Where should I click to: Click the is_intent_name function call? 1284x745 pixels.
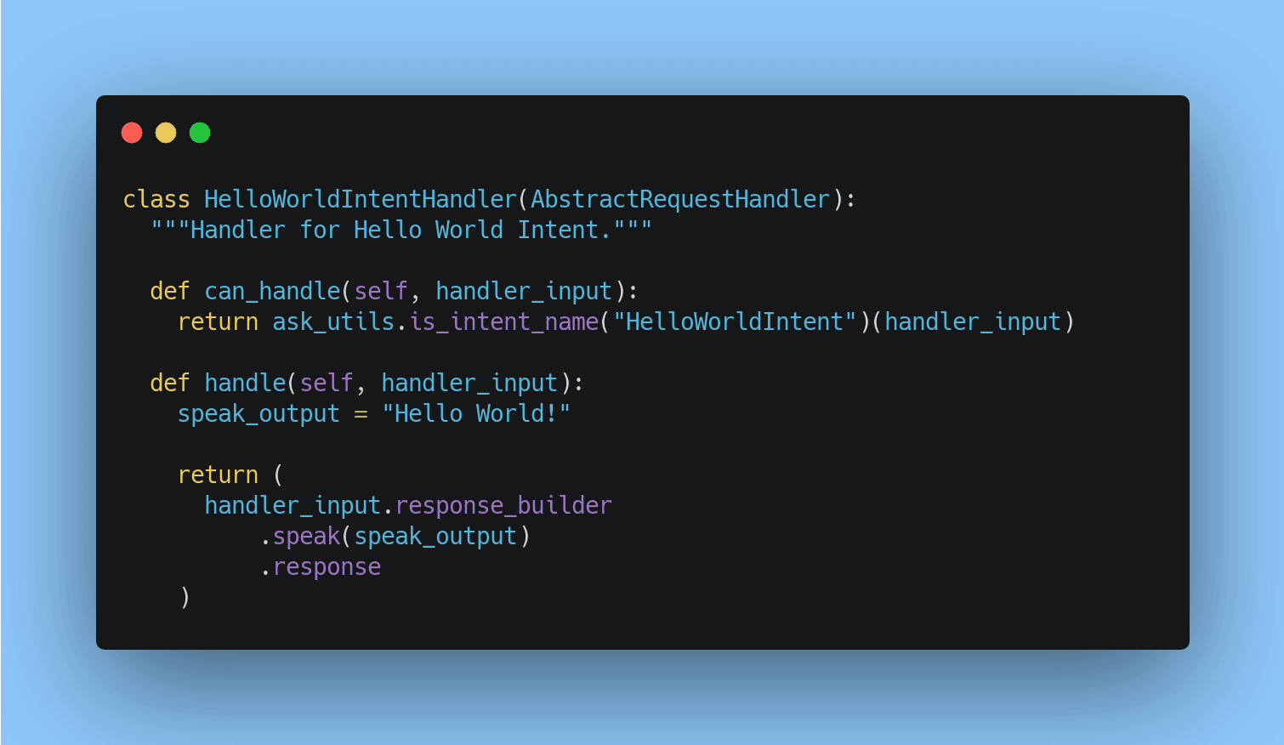503,322
